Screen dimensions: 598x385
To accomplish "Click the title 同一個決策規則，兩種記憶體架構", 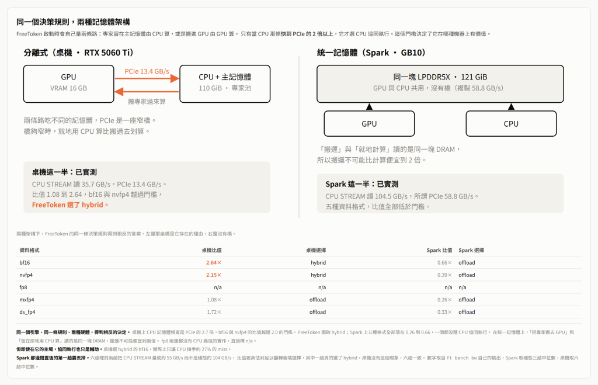I will click(x=73, y=22).
